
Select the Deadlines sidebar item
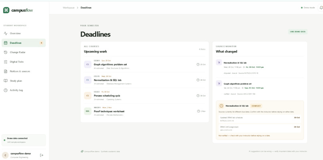[24, 43]
